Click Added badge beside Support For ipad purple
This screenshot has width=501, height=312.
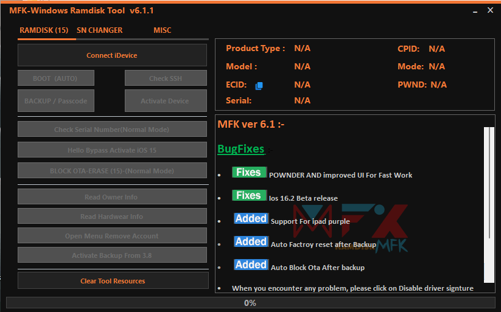click(251, 218)
